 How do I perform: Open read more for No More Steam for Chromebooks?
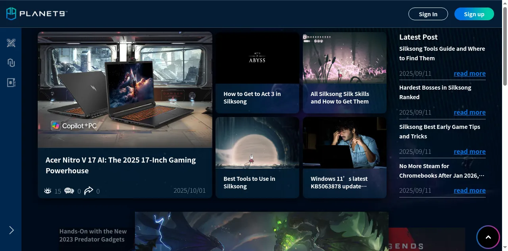(x=470, y=190)
